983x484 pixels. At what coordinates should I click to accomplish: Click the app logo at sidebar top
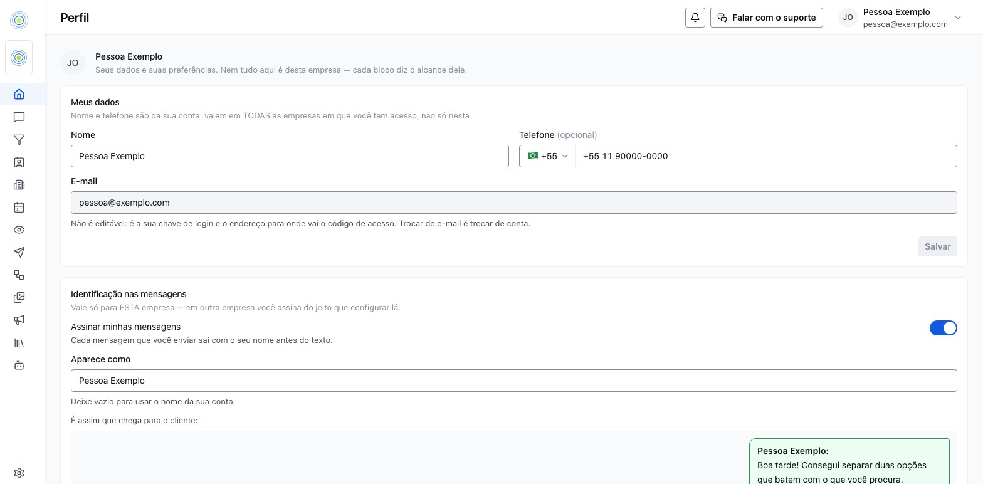(x=19, y=20)
